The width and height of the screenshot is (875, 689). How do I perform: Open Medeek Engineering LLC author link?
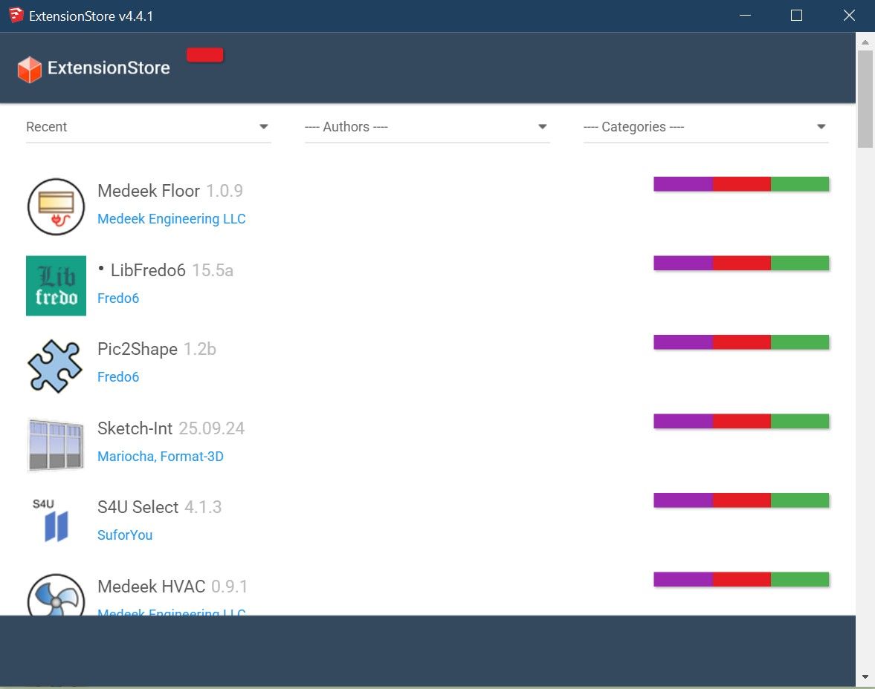tap(171, 219)
